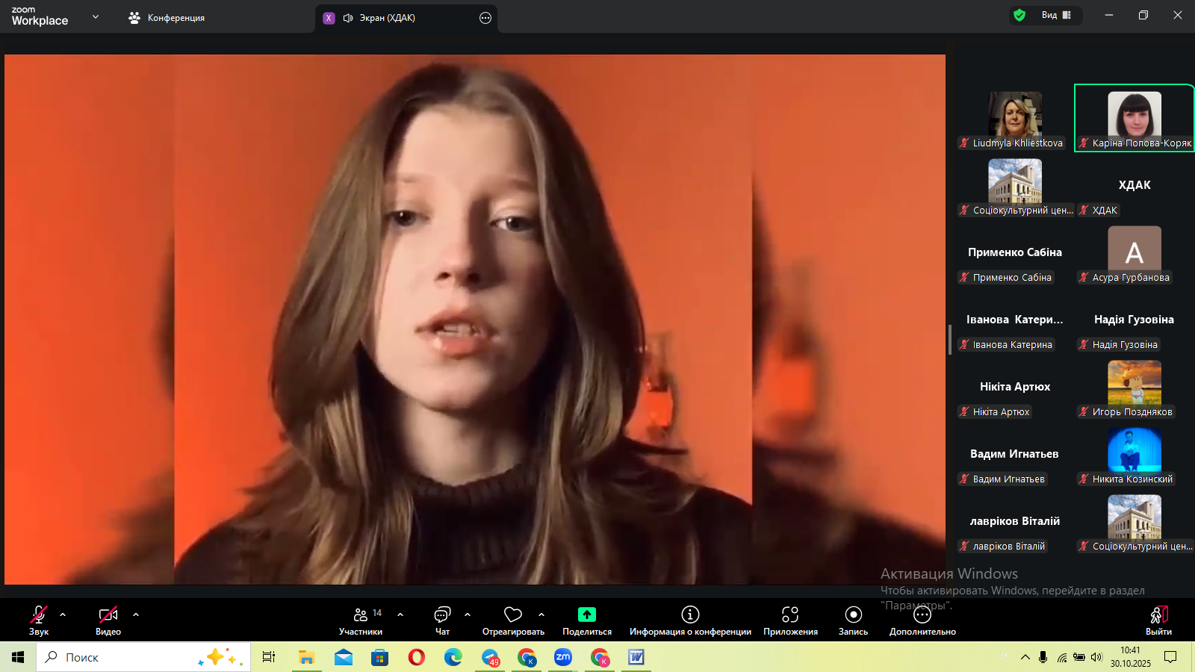Open the Chat (Чат) panel icon

point(442,615)
